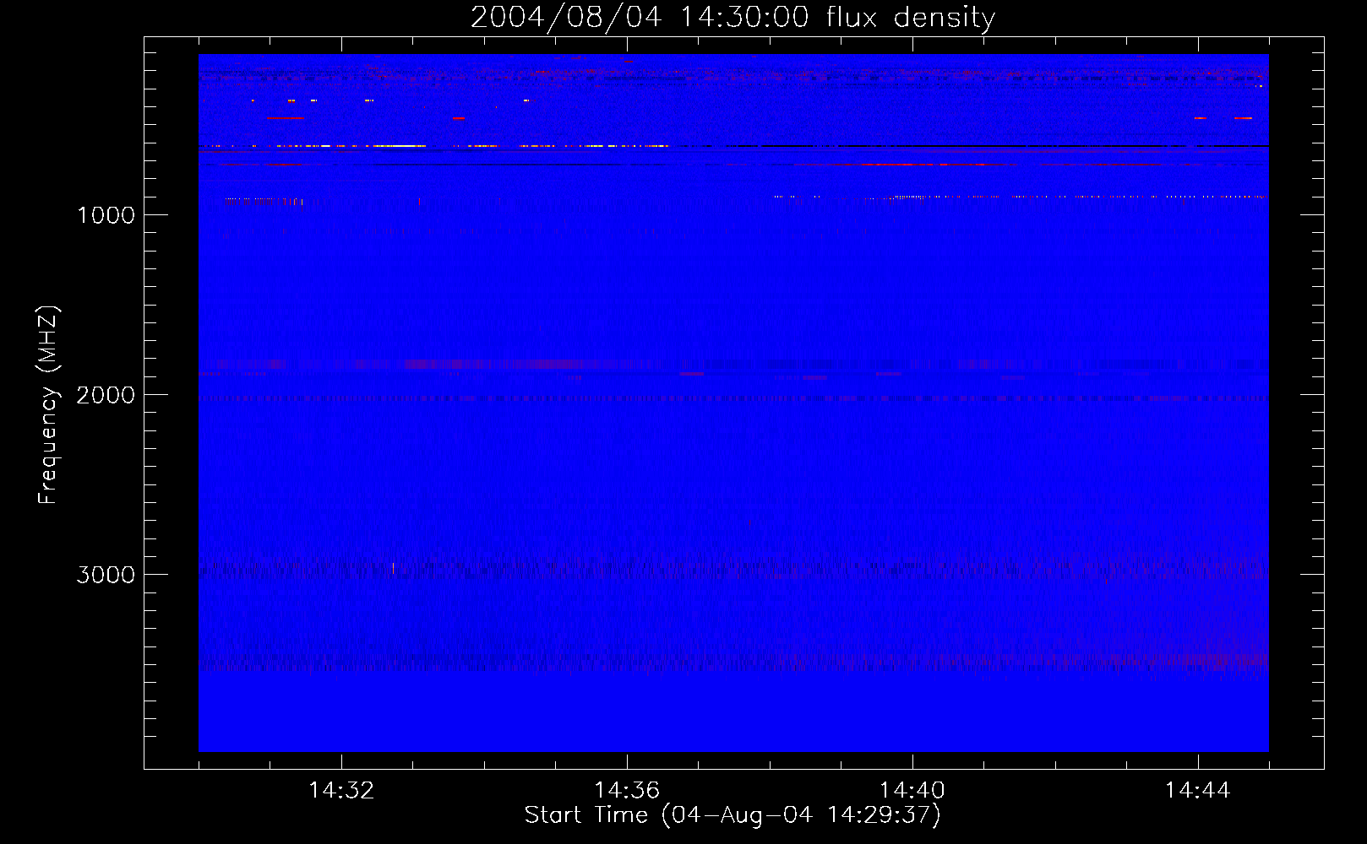Click the "Frequency (MHZ)" vertical axis label
The height and width of the screenshot is (844, 1367).
click(x=49, y=405)
